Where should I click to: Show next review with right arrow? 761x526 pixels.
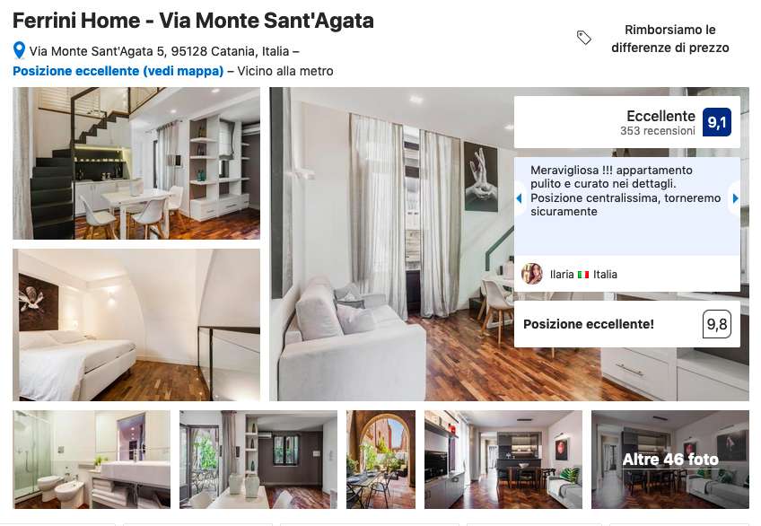click(735, 198)
